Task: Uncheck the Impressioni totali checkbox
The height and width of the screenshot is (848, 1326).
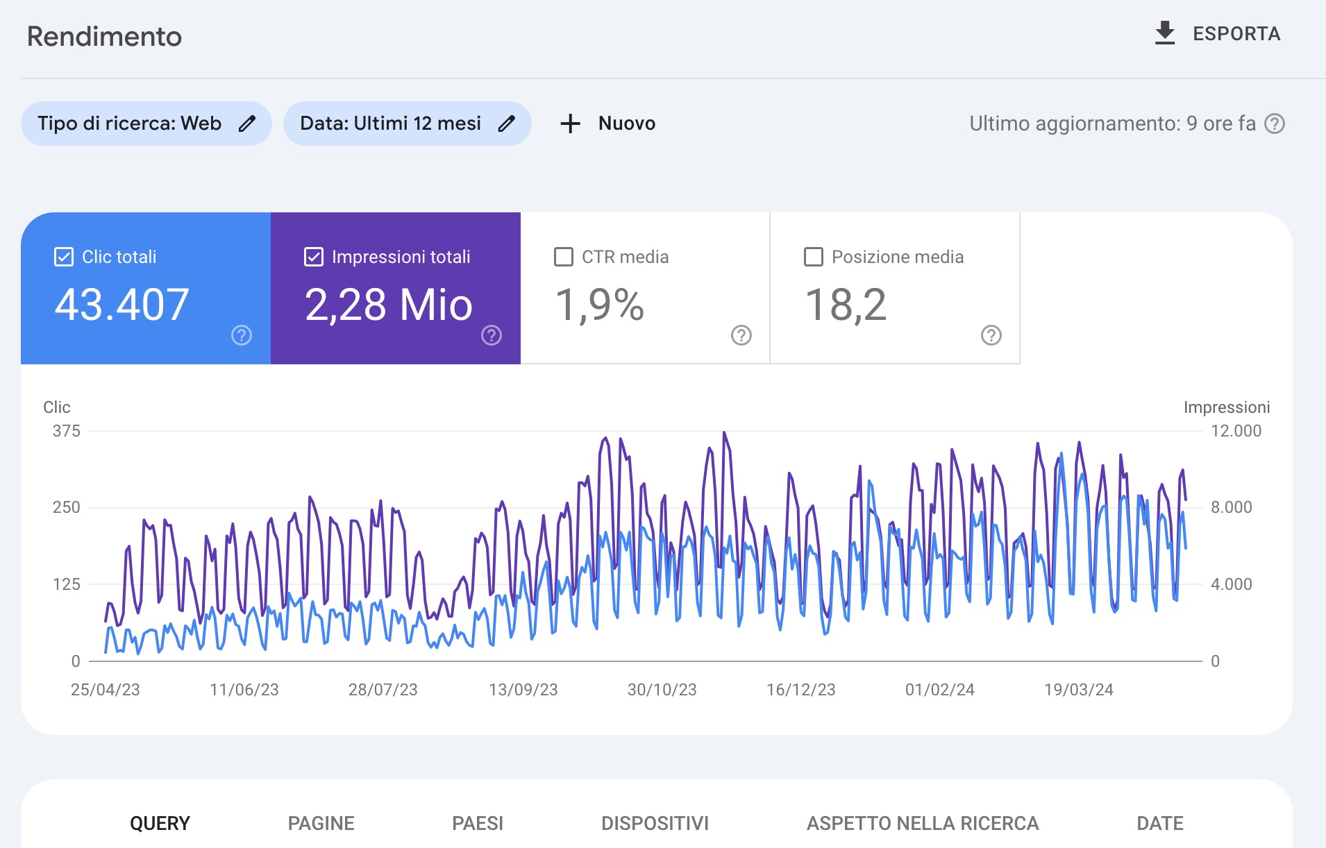Action: (314, 257)
